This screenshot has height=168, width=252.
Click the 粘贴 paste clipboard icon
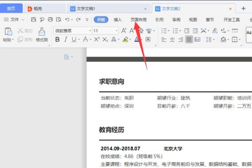click(8, 31)
